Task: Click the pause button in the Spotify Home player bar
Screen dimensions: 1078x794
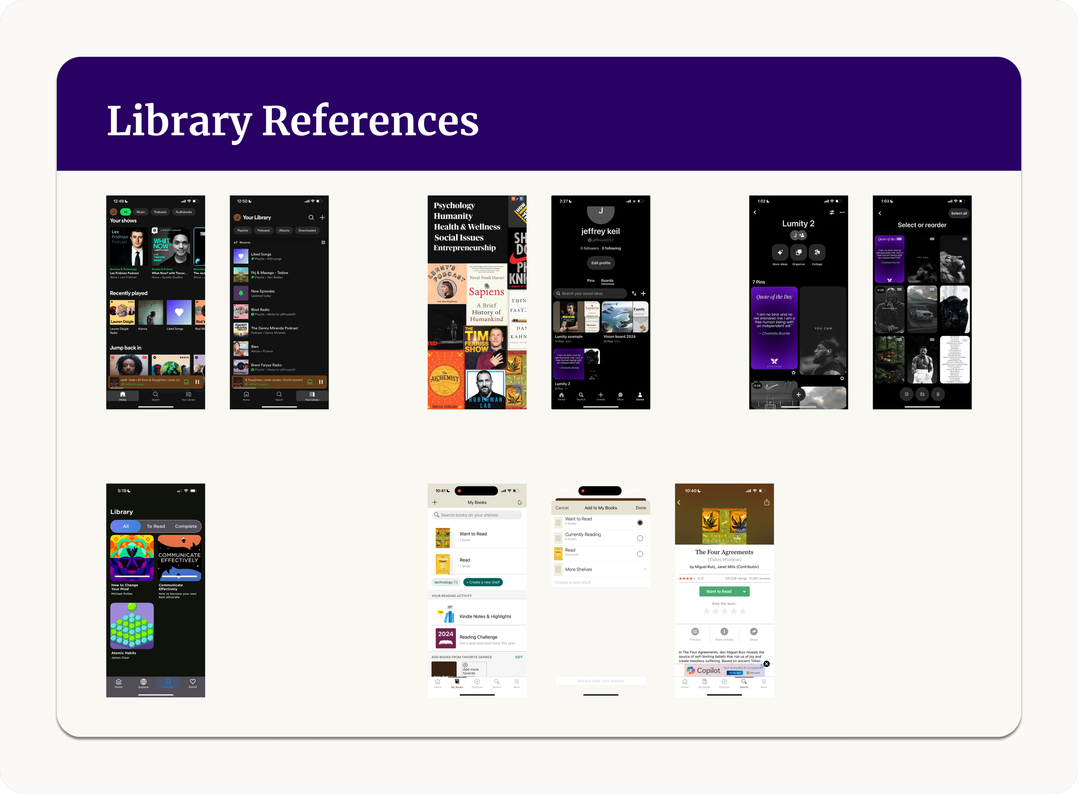Action: [x=197, y=382]
